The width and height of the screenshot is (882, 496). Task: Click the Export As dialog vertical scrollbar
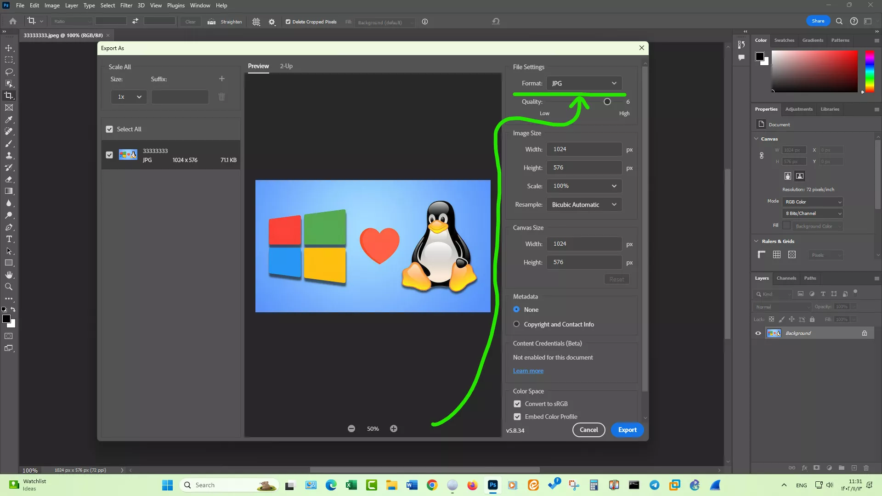(645, 230)
